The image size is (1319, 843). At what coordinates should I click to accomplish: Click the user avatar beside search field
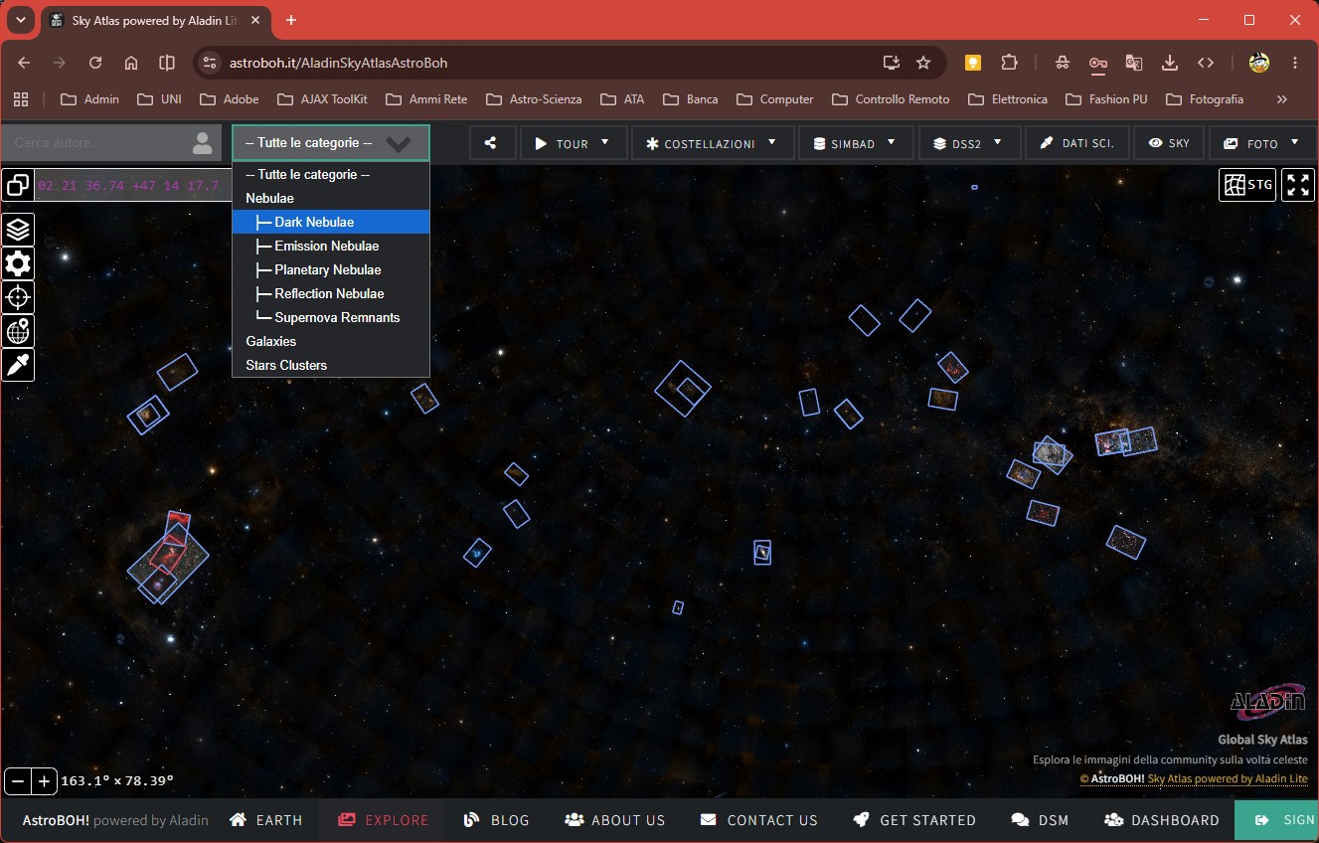[x=203, y=143]
